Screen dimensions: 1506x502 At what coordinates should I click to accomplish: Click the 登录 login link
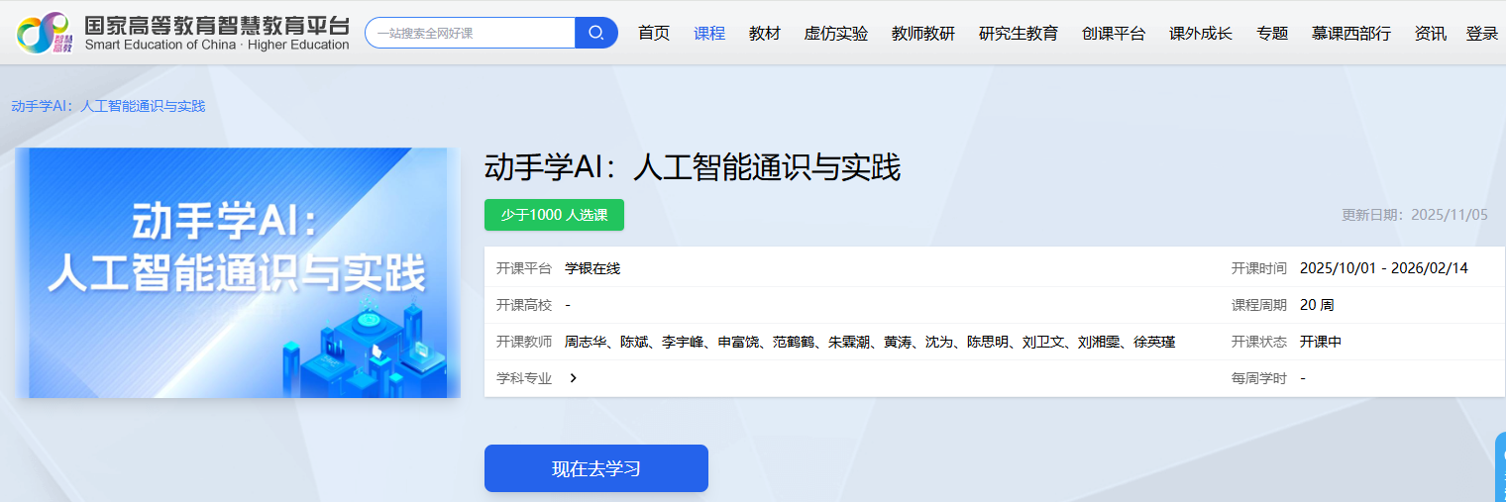pyautogui.click(x=1481, y=34)
